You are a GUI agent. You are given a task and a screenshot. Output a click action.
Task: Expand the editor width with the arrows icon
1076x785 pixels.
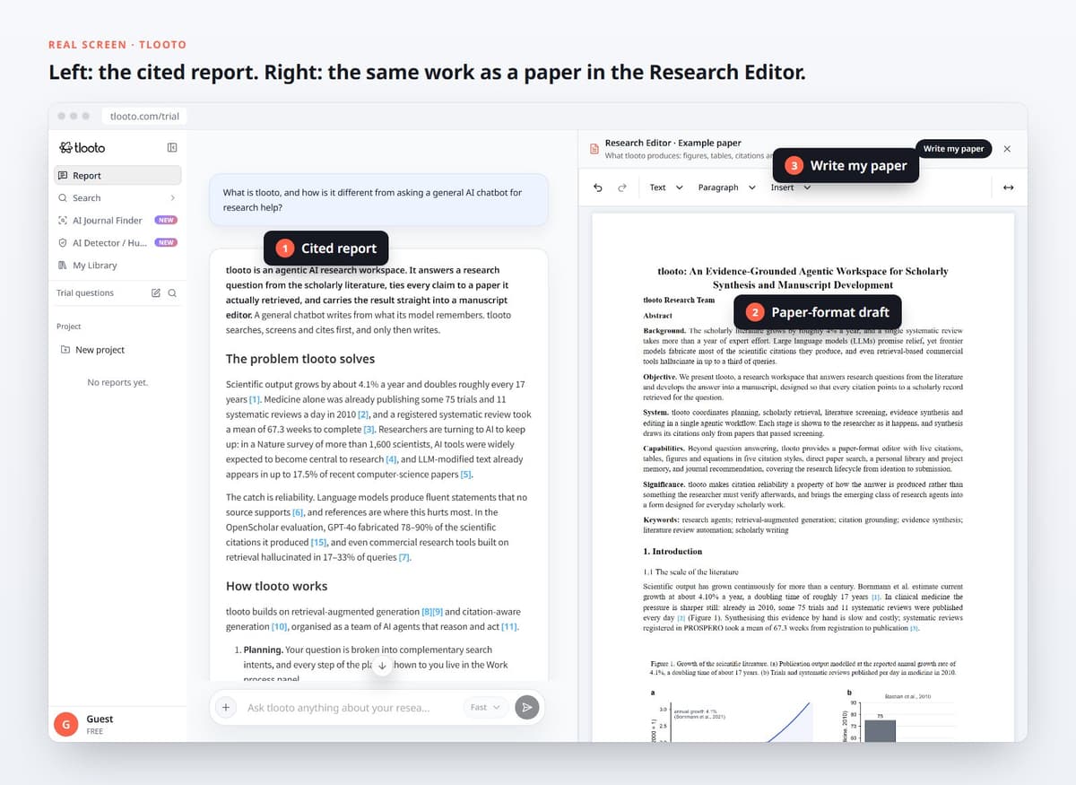(x=1008, y=188)
